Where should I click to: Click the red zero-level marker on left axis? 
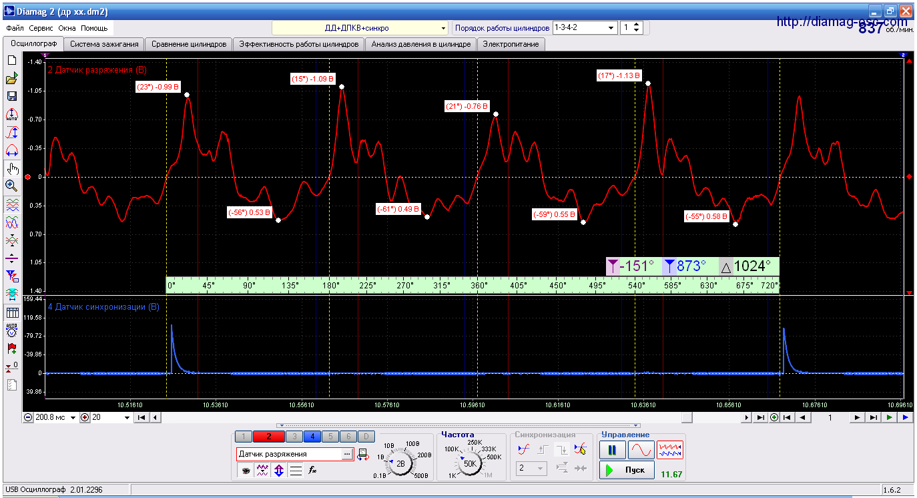[27, 177]
